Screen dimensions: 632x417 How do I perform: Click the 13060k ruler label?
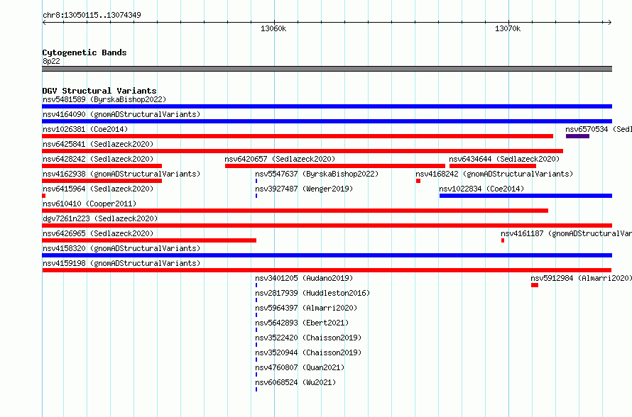pyautogui.click(x=273, y=28)
